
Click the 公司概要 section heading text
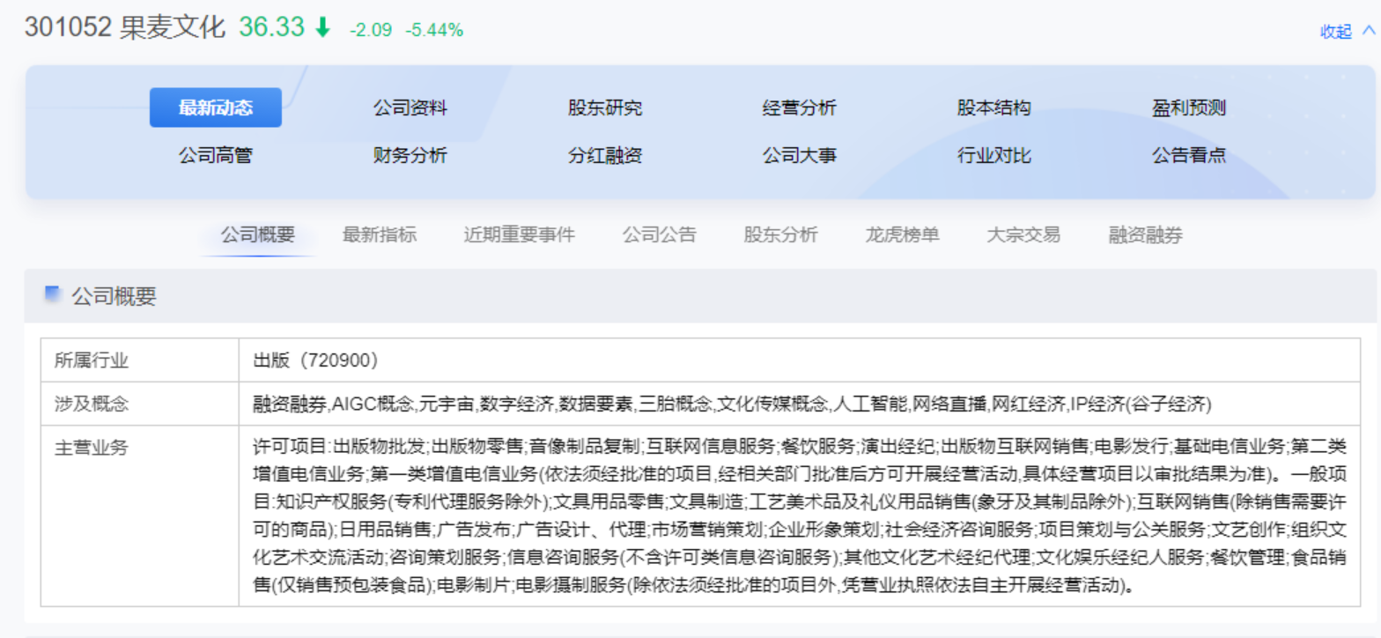114,296
